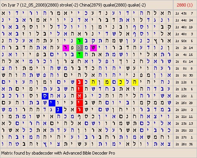Select the matrix header line starting "On Iyar 7"
197x158 pixels.
tap(73, 5)
